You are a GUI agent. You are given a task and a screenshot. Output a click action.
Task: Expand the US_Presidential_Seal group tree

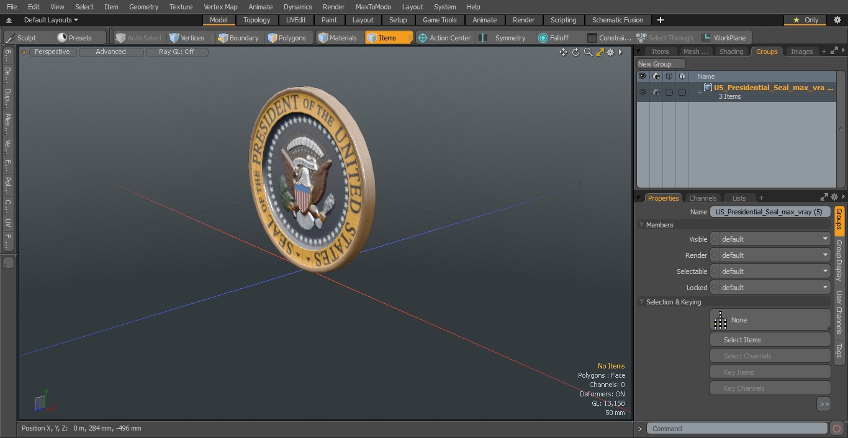point(700,93)
